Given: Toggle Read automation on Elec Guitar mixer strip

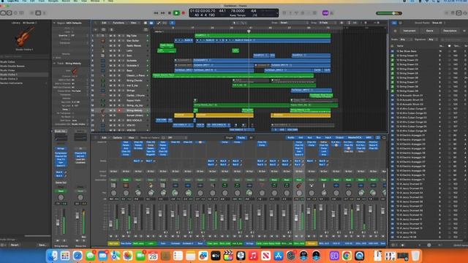Looking at the screenshot, I should (126, 180).
